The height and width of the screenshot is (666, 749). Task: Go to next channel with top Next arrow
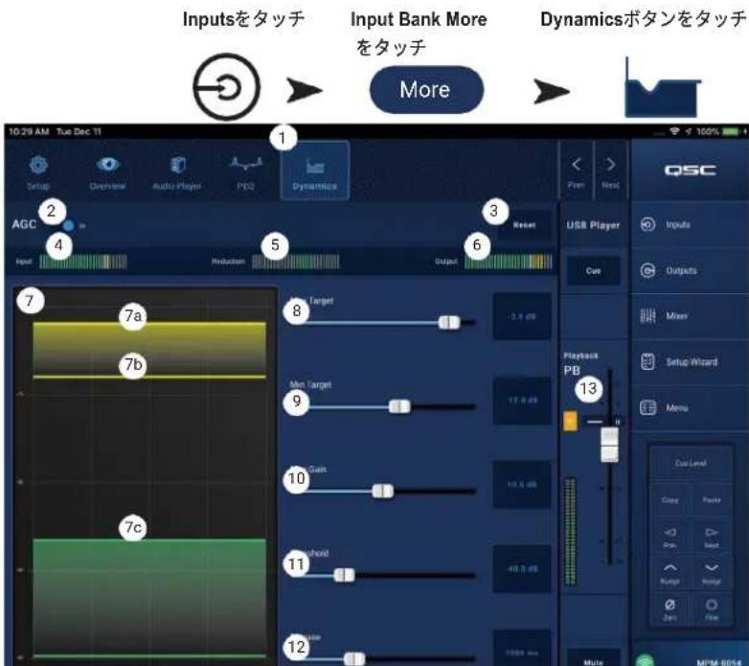[x=610, y=171]
